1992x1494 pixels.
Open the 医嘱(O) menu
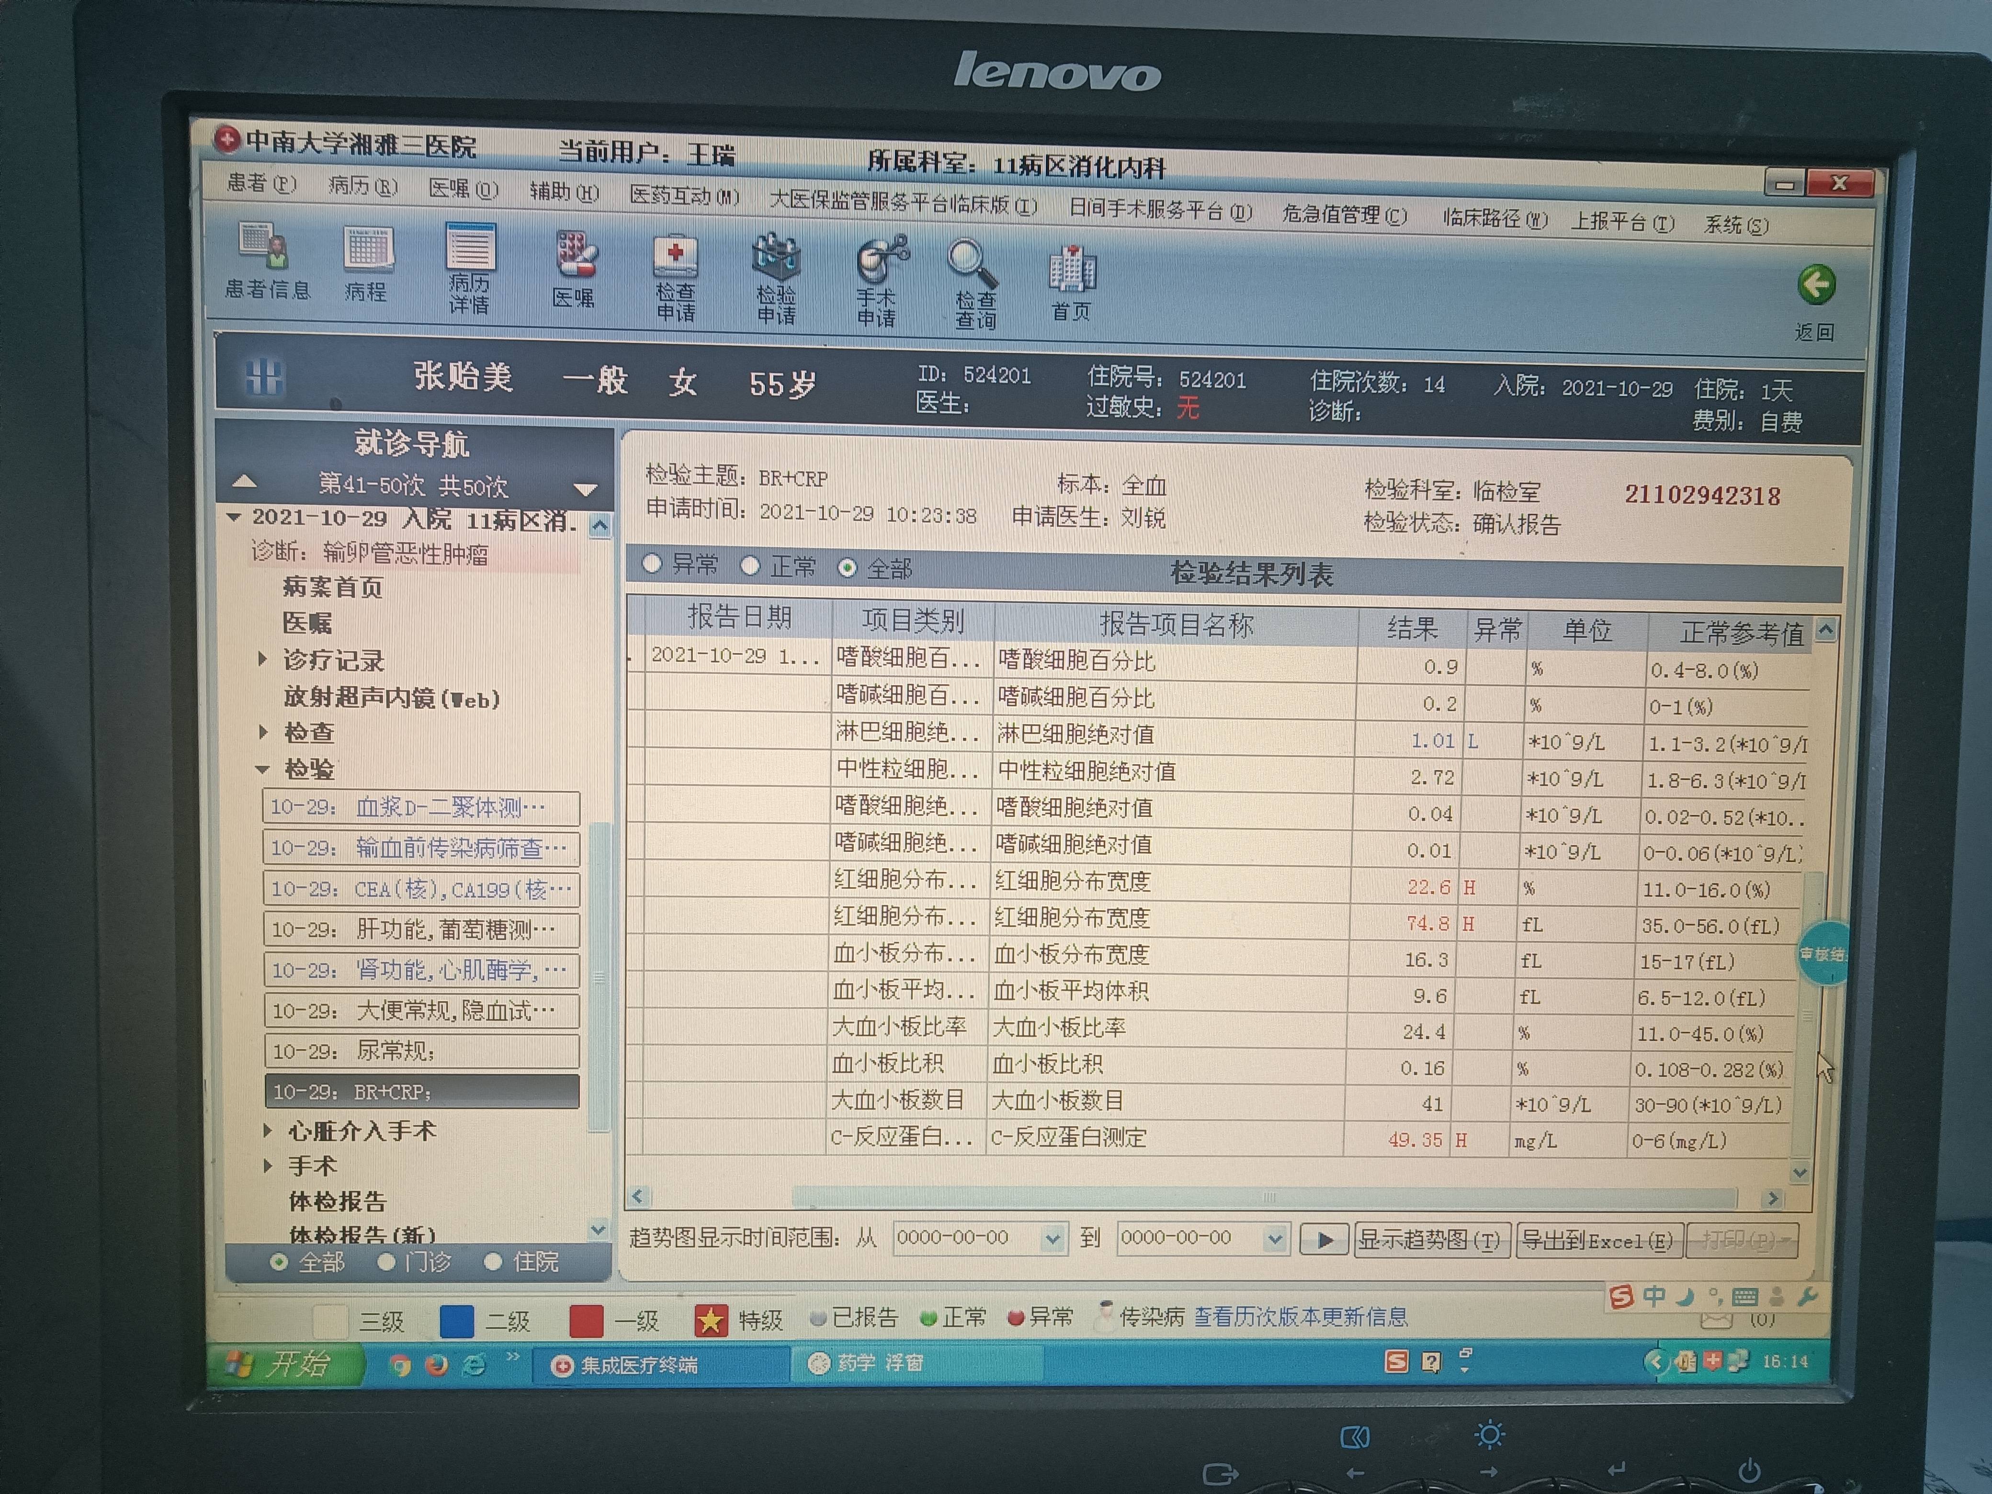tap(463, 188)
